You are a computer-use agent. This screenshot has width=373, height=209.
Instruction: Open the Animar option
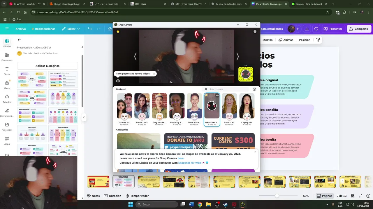286,40
